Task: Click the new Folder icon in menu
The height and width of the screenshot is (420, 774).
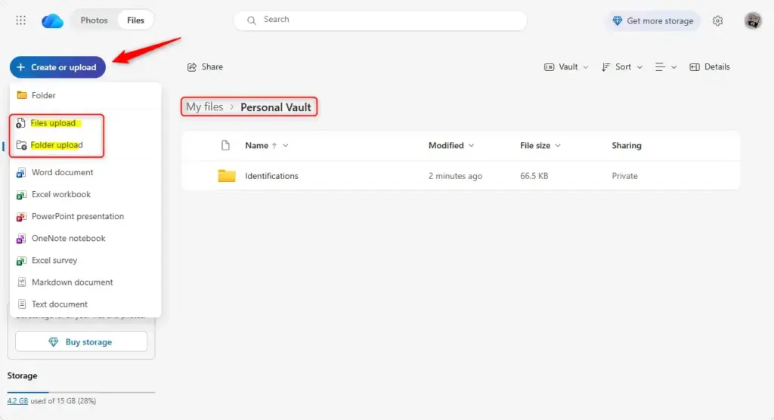Action: tap(22, 94)
